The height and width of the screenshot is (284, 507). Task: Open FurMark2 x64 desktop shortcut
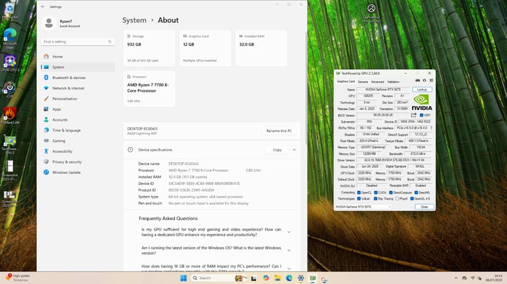[10, 115]
